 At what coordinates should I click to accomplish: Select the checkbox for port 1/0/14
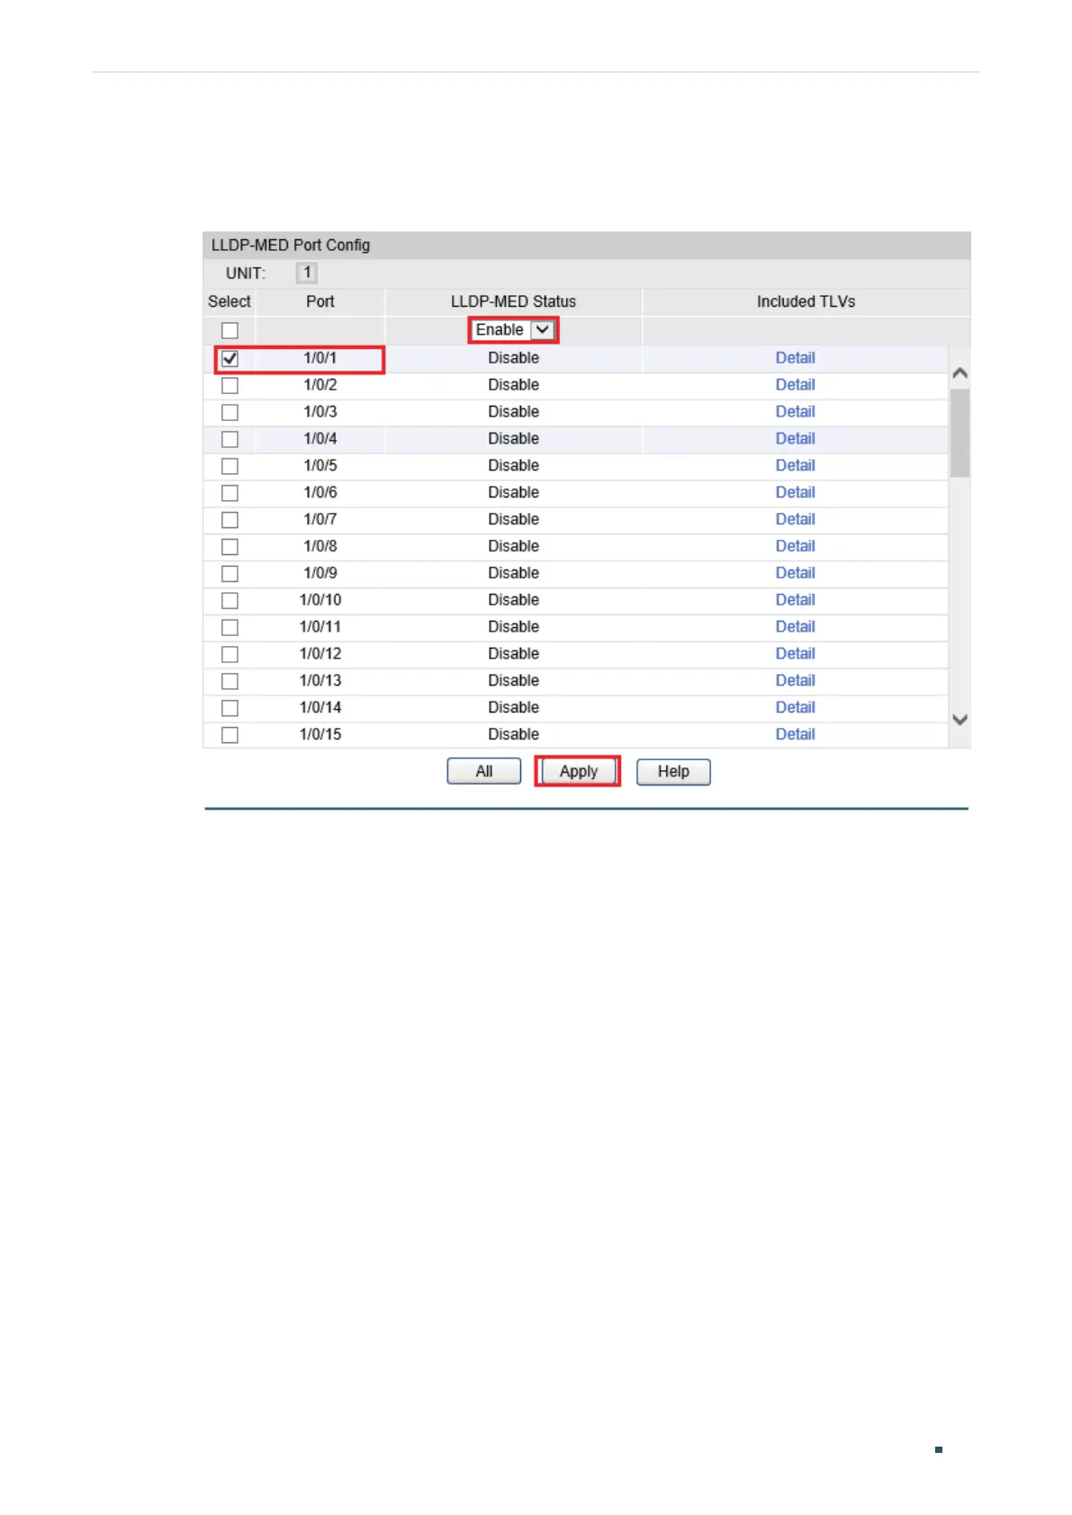[x=230, y=708]
